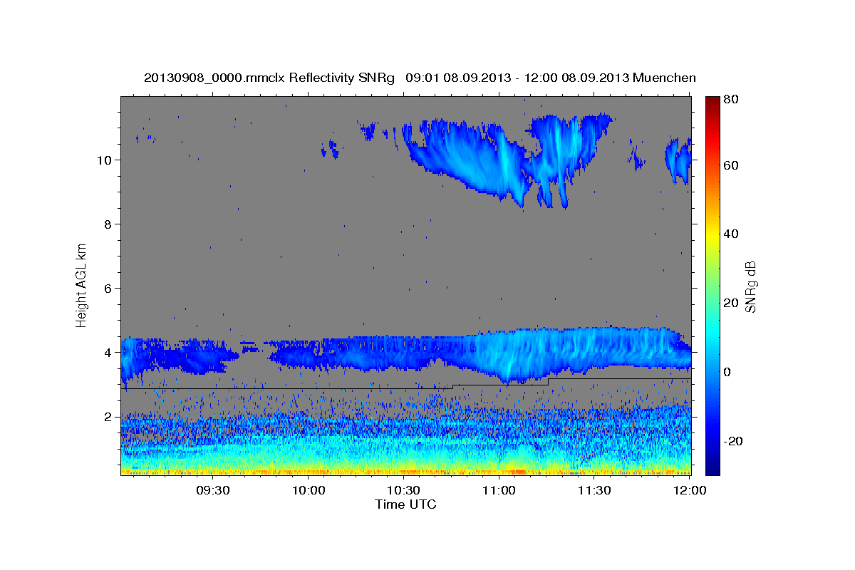Pick the dark red top of colorbar
This screenshot has height=570, width=855.
point(712,101)
